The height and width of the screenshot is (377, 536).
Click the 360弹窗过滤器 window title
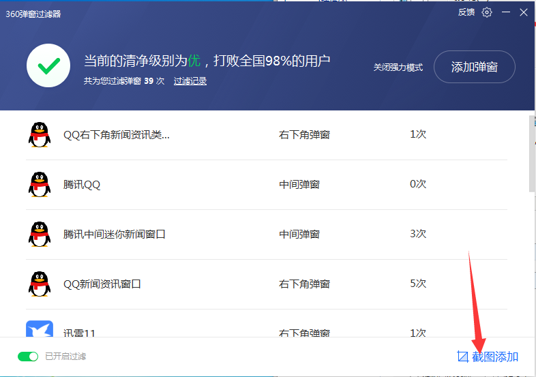(33, 14)
